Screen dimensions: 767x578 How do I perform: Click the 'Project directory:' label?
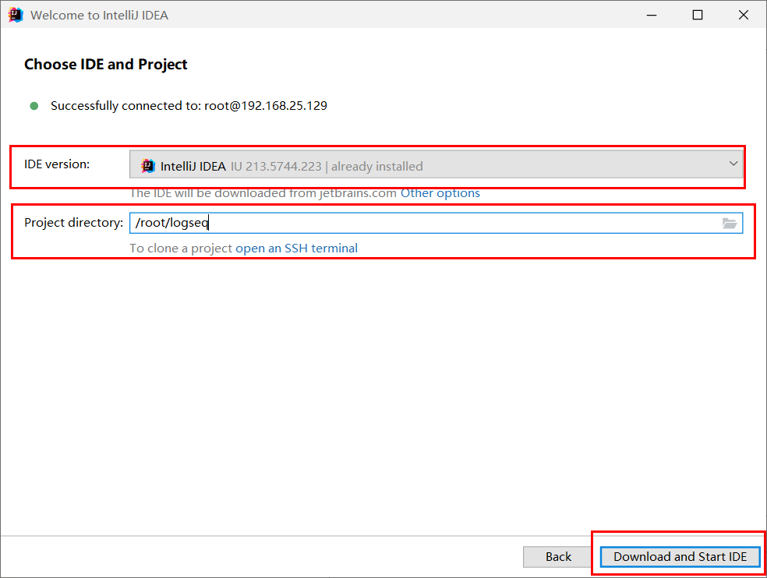74,223
